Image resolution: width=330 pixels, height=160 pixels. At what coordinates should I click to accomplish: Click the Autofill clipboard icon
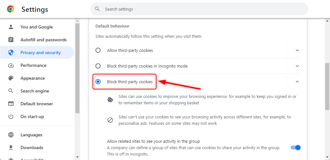pyautogui.click(x=11, y=40)
